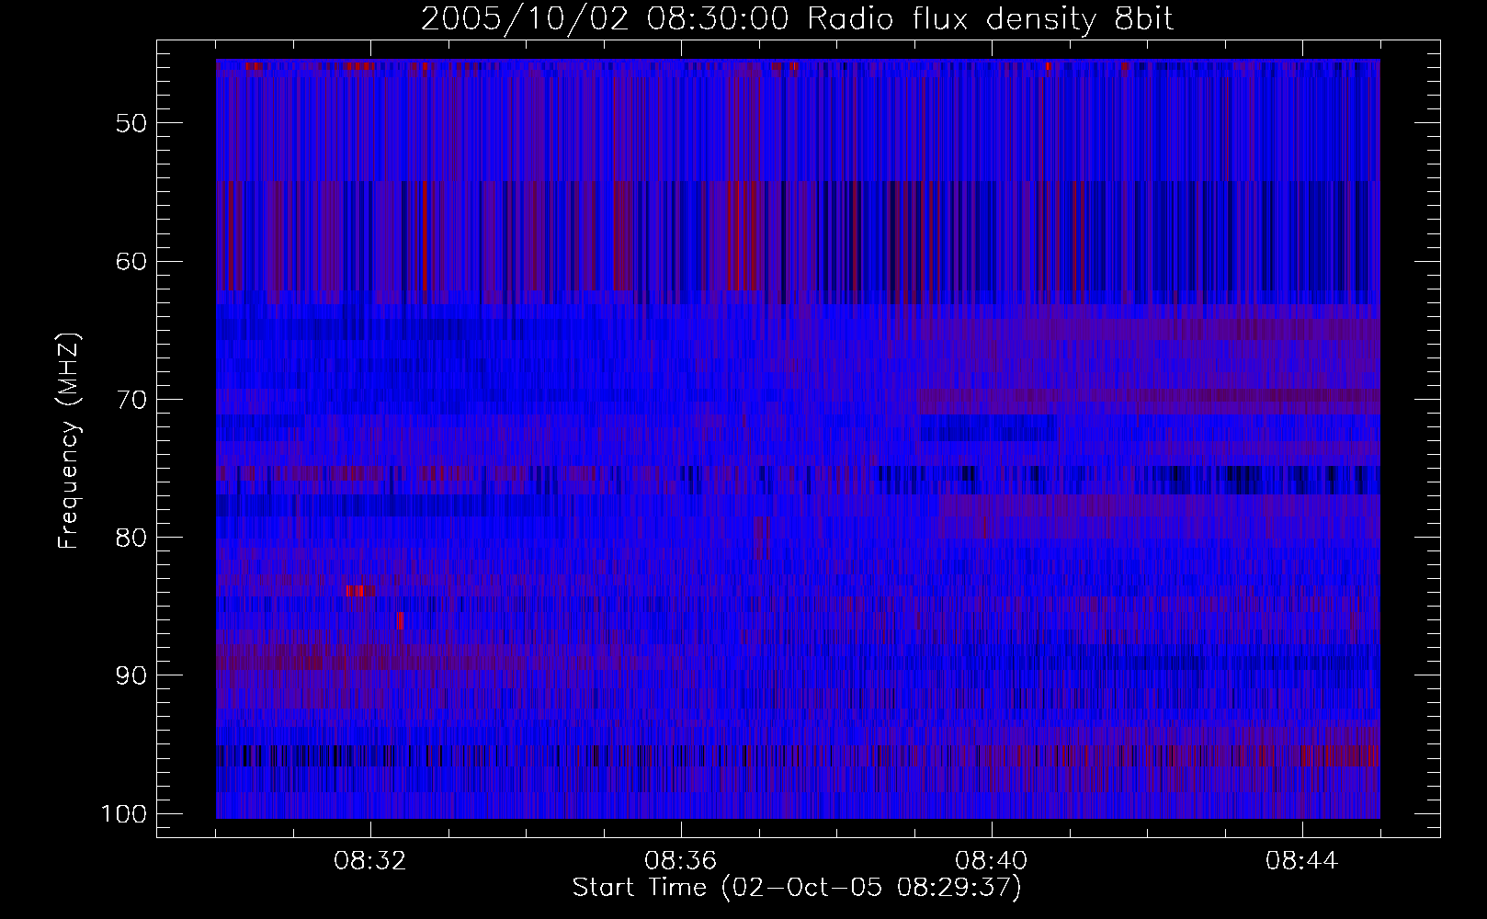Click the 'Start Time (02-Oct-05 08:29:37)' x-axis label

[x=797, y=888]
